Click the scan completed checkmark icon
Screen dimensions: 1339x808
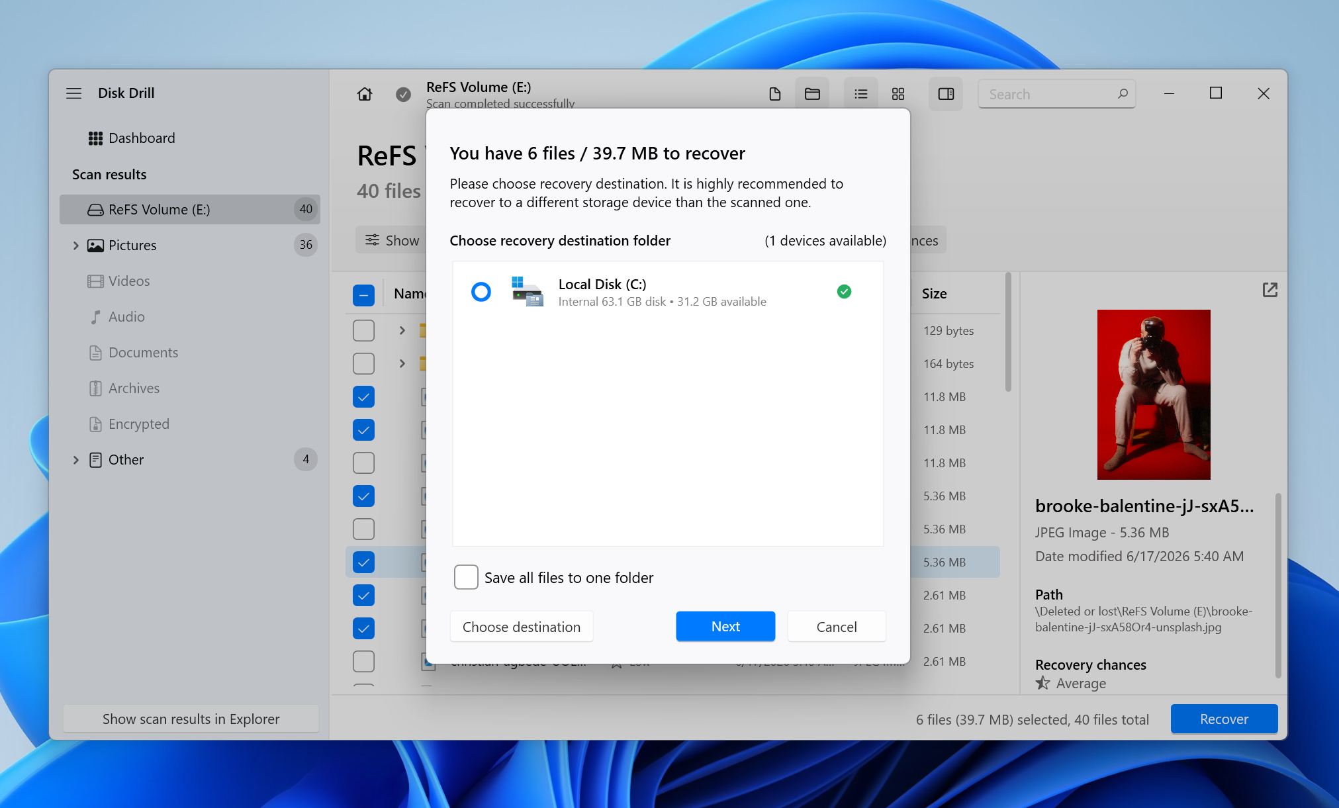(403, 95)
